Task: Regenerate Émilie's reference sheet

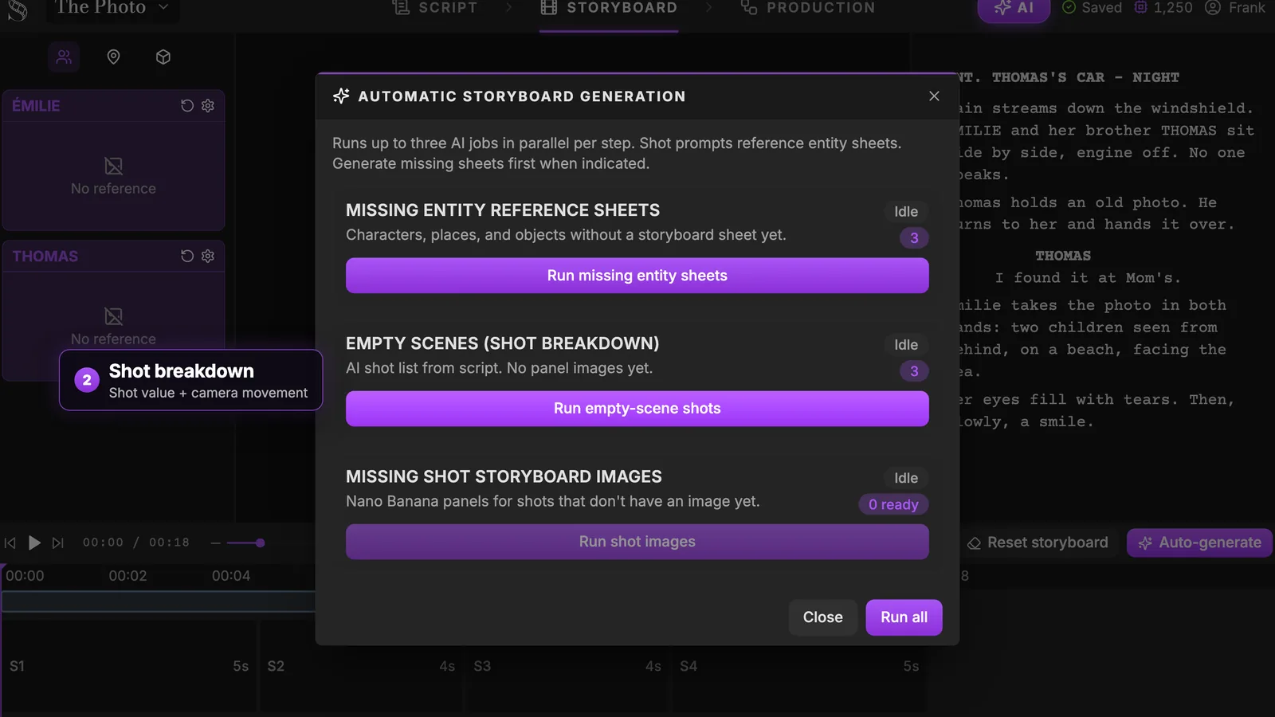Action: click(x=187, y=105)
